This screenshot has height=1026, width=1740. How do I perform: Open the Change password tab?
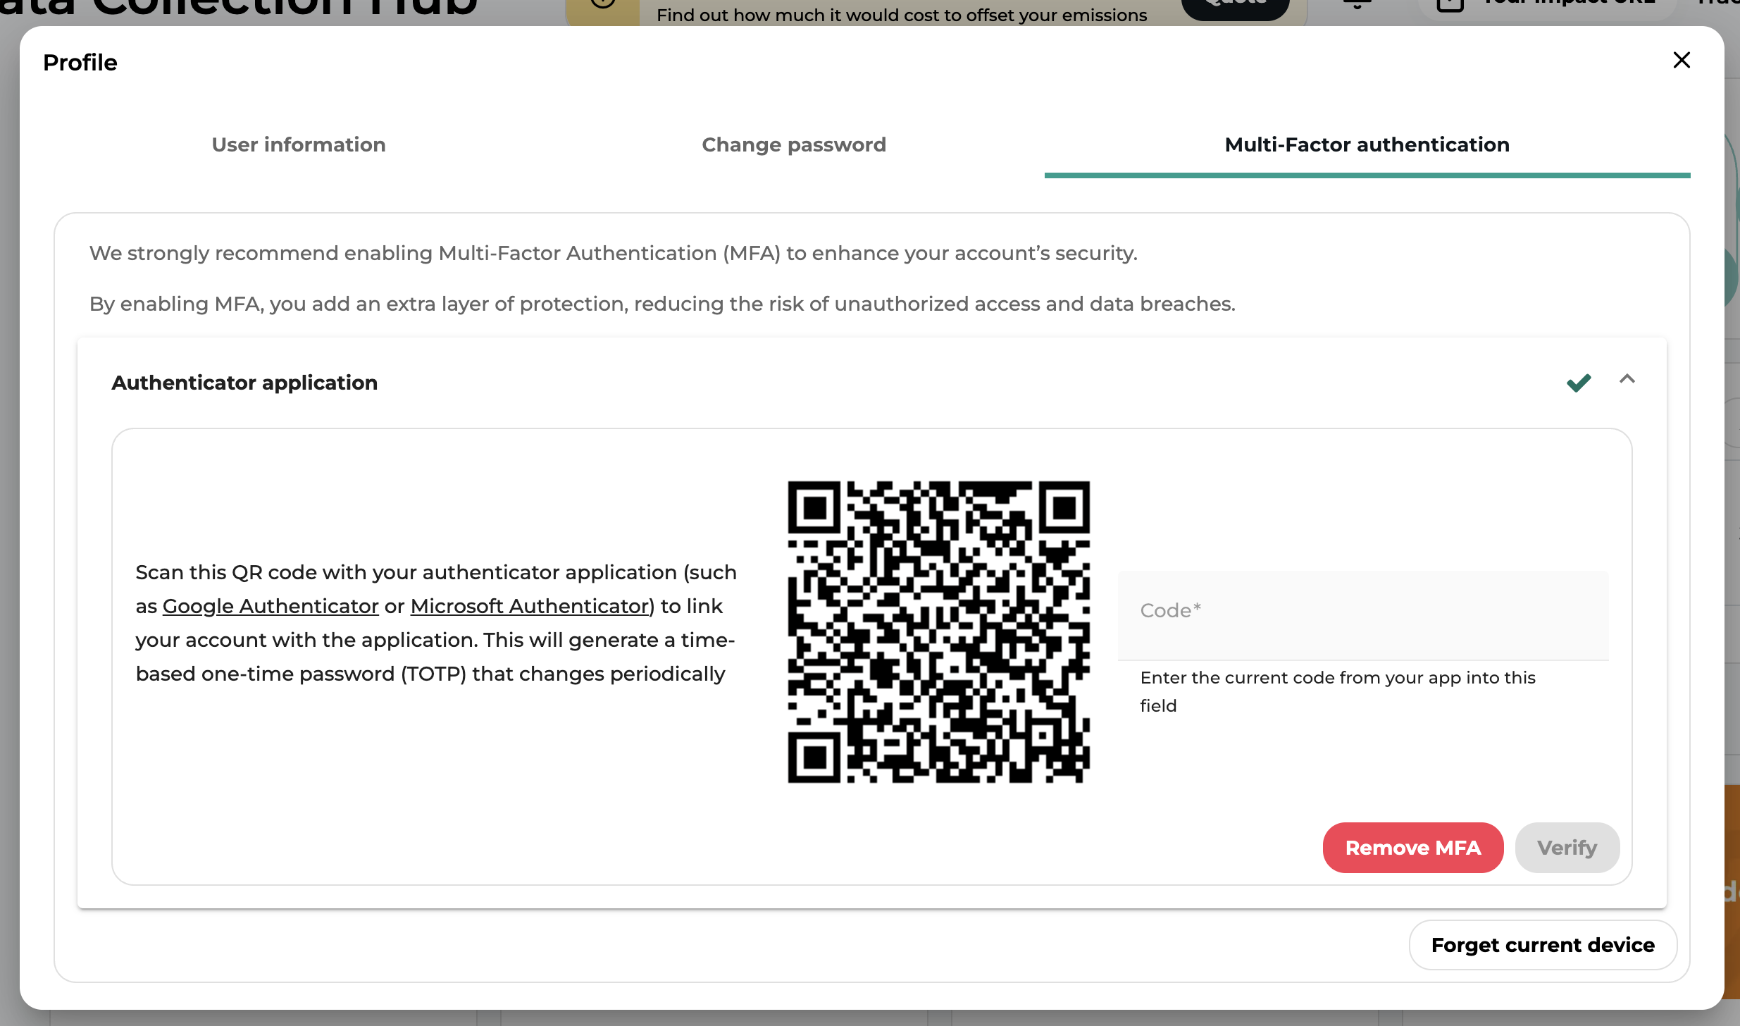point(794,144)
